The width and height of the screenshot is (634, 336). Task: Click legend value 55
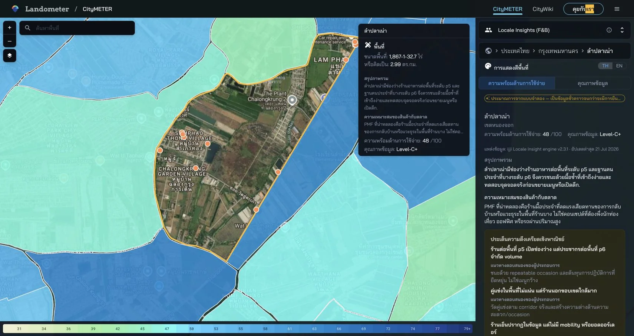(241, 329)
